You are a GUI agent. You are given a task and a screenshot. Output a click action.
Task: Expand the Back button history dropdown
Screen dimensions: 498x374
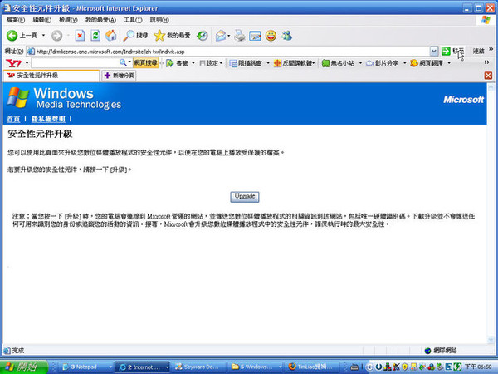43,36
